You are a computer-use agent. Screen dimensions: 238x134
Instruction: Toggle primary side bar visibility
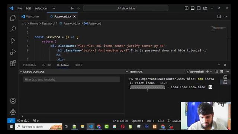coord(187,8)
